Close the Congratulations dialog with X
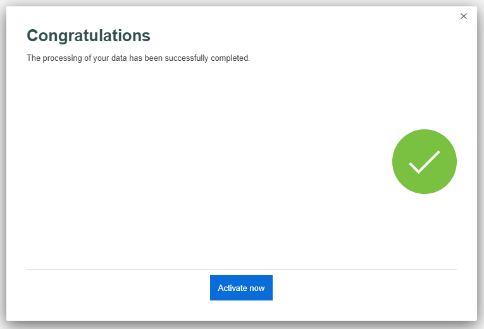Image resolution: width=484 pixels, height=329 pixels. (463, 16)
